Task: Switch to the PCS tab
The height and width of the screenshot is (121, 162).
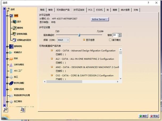Action: [x=90, y=10]
